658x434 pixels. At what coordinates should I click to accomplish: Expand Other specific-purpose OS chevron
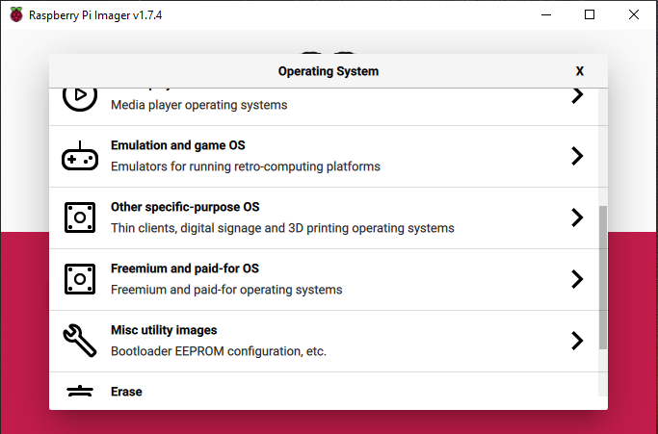(577, 217)
